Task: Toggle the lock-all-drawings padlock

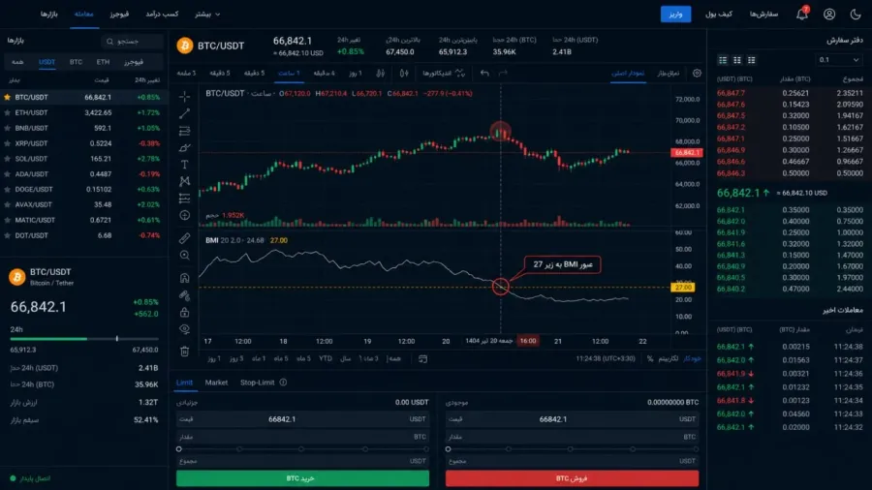Action: tap(185, 313)
